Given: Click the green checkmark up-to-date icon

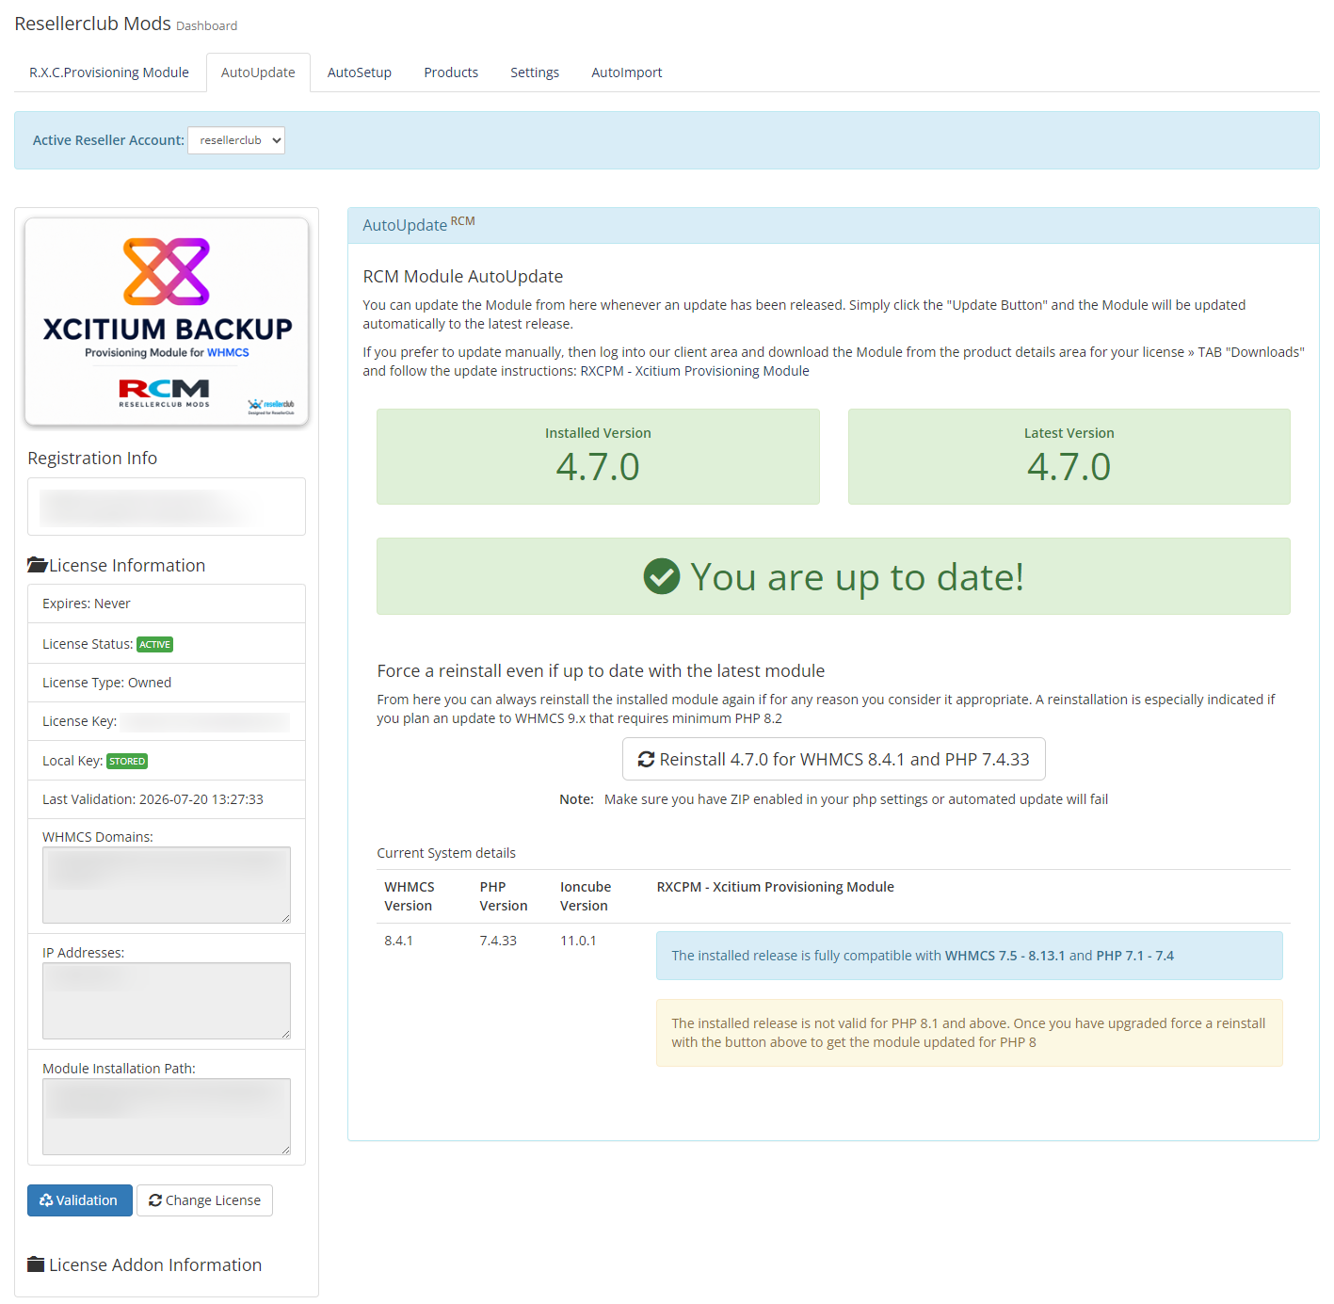Looking at the screenshot, I should [662, 576].
